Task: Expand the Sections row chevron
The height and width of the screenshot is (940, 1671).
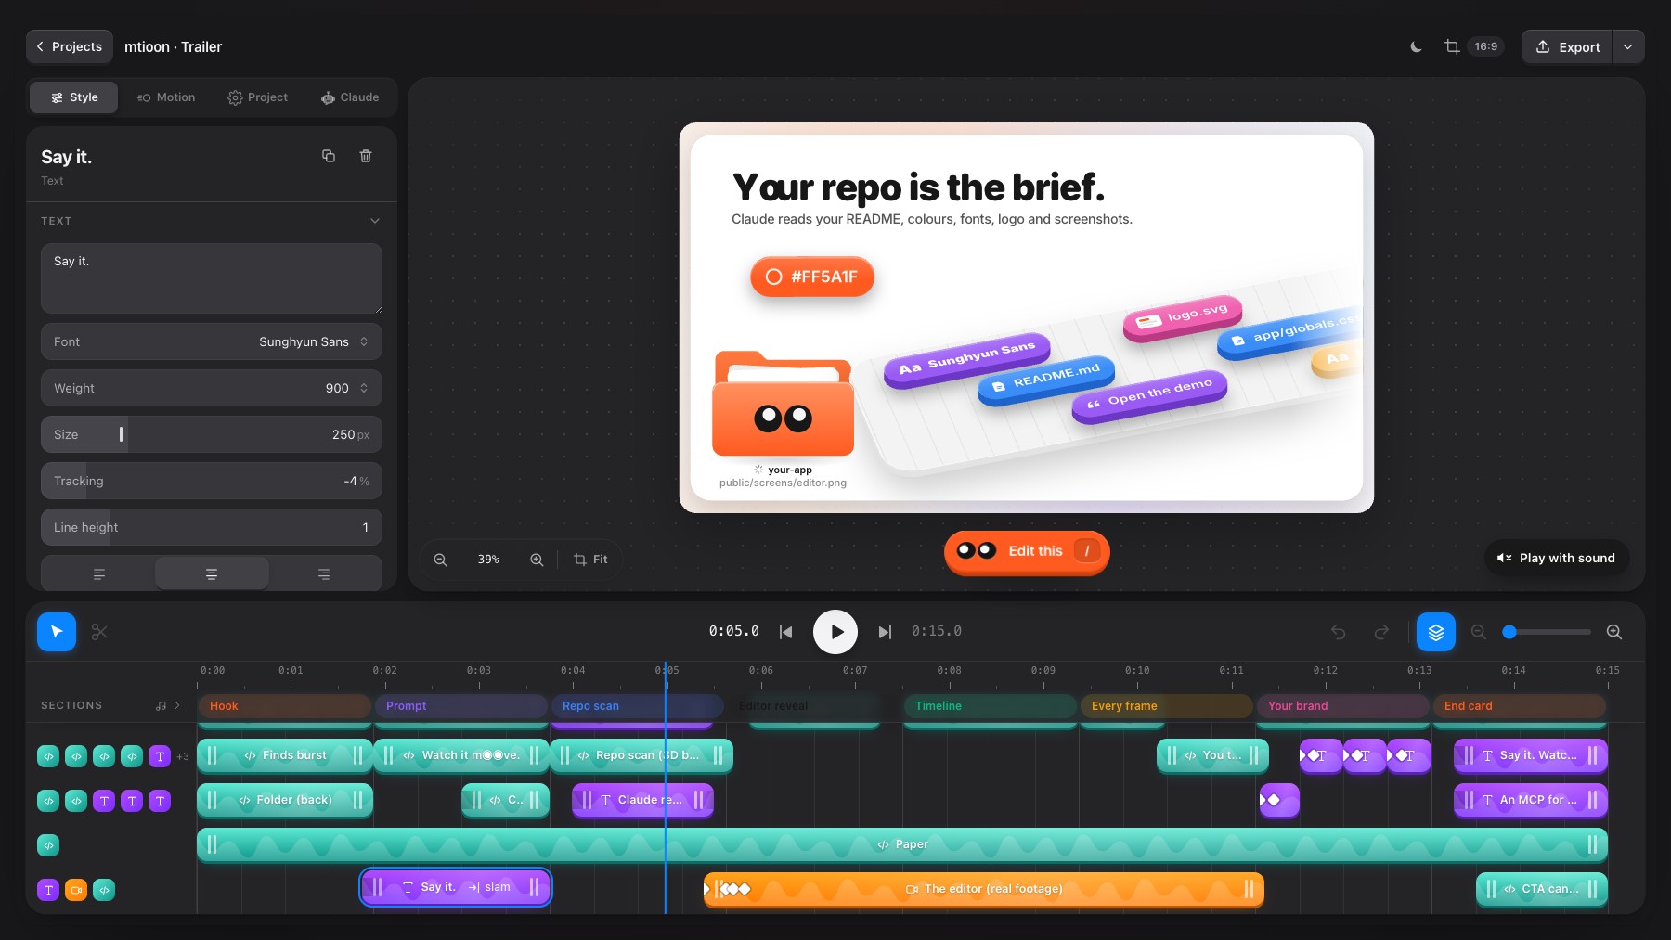Action: tap(177, 705)
